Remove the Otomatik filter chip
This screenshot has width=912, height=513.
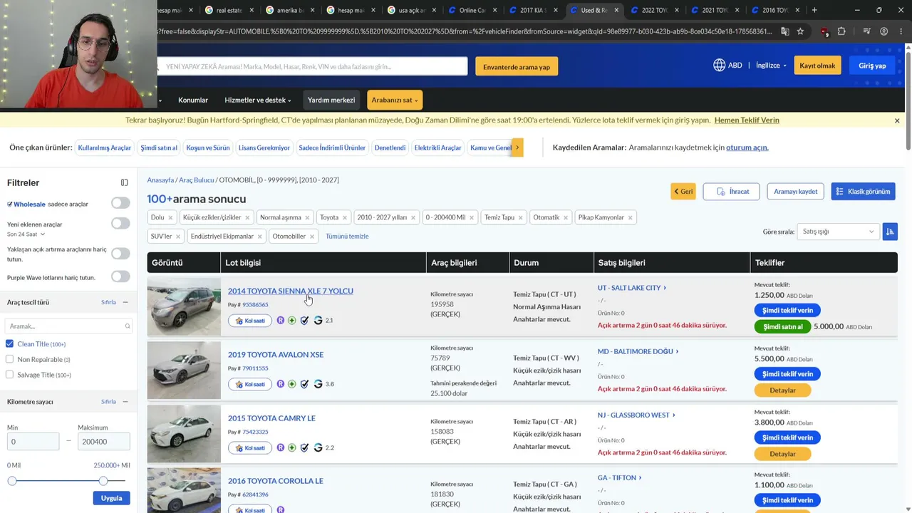click(566, 217)
